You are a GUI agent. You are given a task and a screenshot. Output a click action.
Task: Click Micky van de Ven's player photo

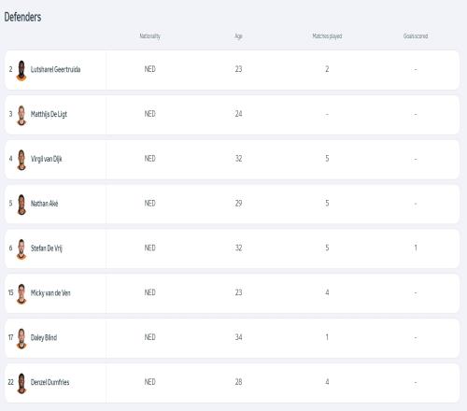tap(21, 294)
